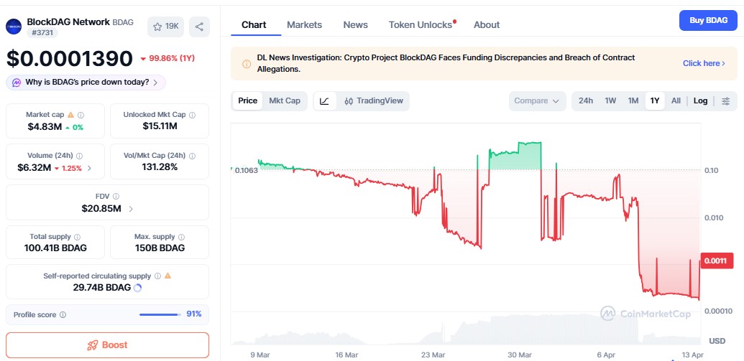744x361 pixels.
Task: Switch to TradingView candlestick chart
Action: [x=373, y=101]
